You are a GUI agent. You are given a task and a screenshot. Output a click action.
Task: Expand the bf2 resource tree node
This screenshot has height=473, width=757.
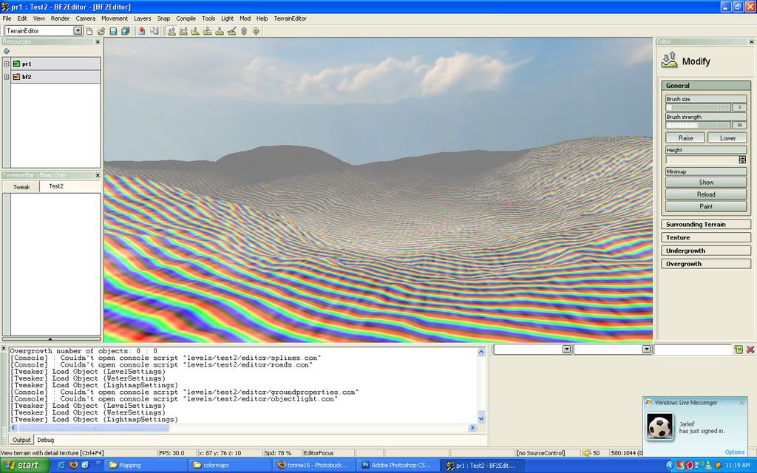point(7,76)
